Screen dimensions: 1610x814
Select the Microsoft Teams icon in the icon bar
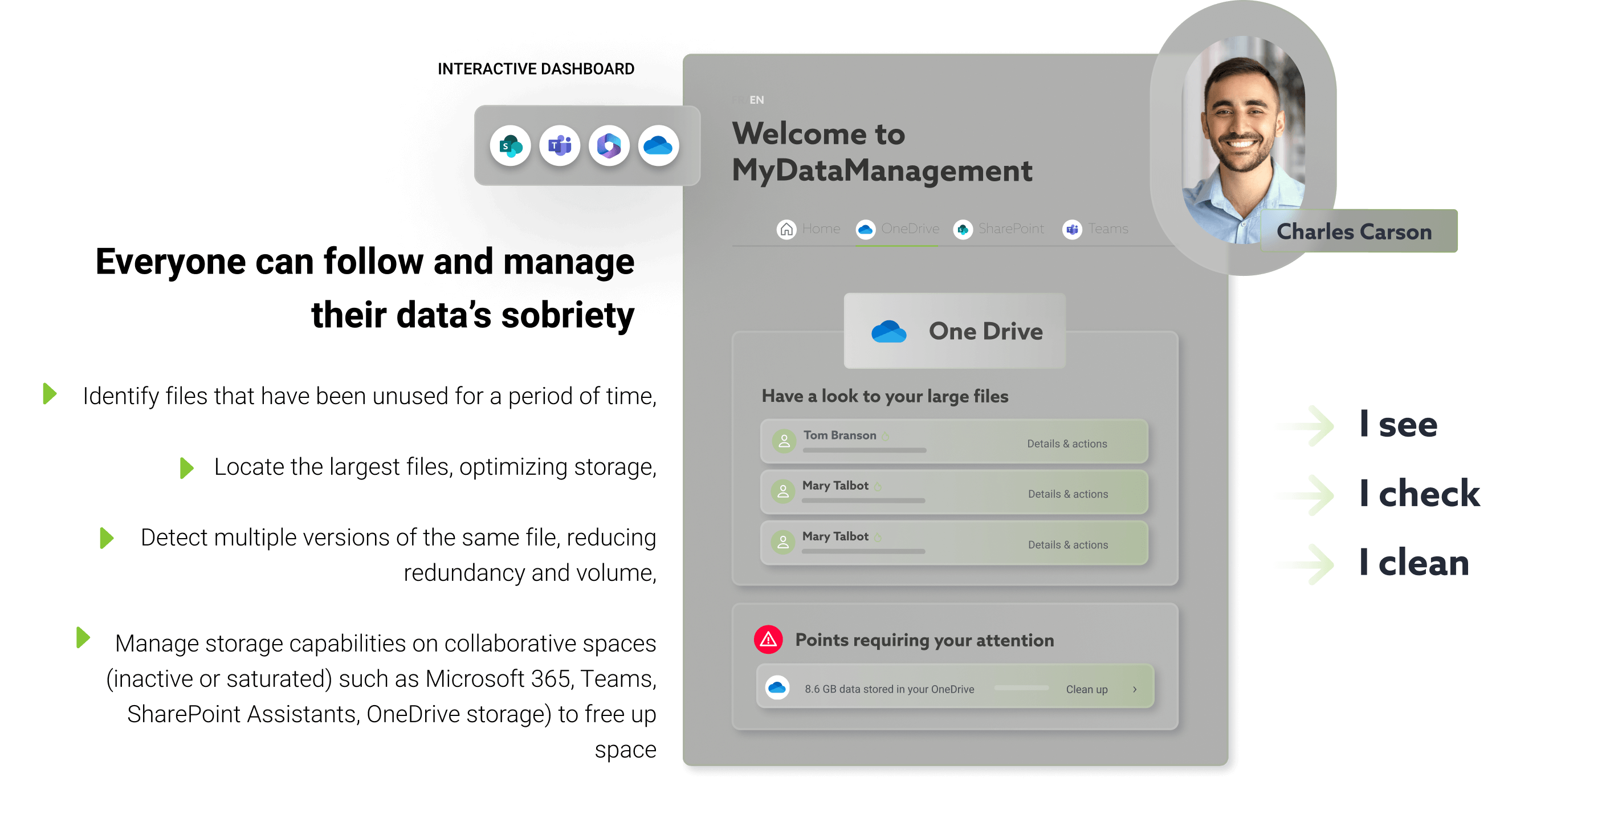click(x=560, y=145)
